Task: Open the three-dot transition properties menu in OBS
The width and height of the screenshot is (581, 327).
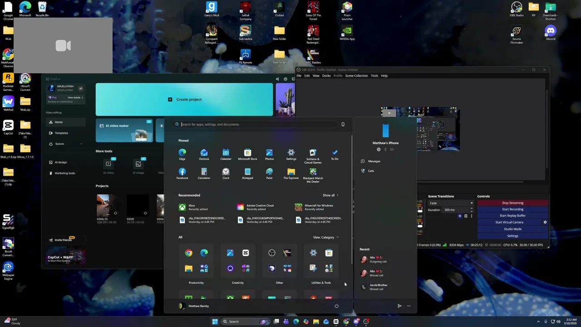Action: pyautogui.click(x=472, y=216)
